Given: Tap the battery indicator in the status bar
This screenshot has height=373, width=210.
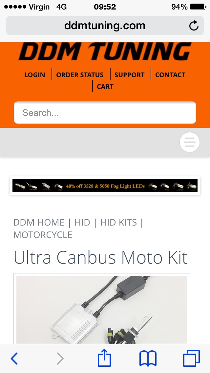Looking at the screenshot, I should pyautogui.click(x=198, y=7).
